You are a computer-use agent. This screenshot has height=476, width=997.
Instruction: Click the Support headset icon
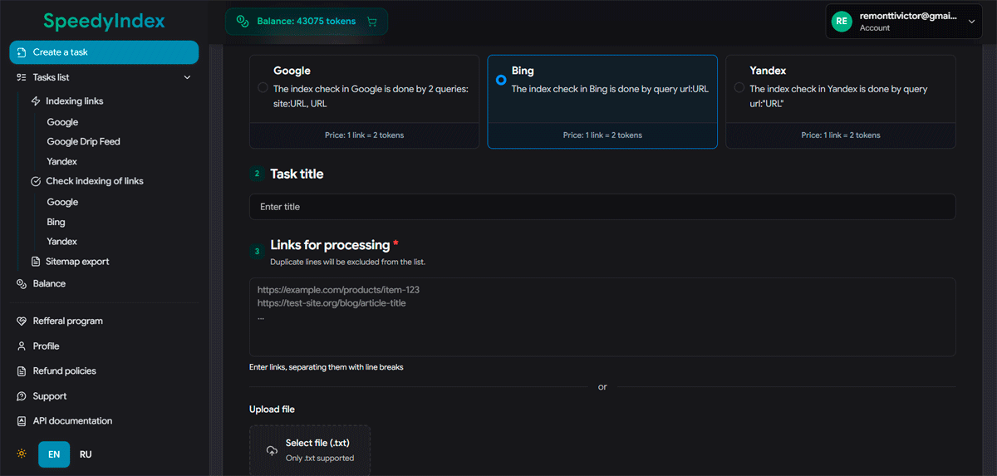(x=22, y=396)
